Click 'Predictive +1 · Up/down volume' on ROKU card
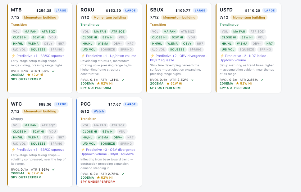 (111, 56)
